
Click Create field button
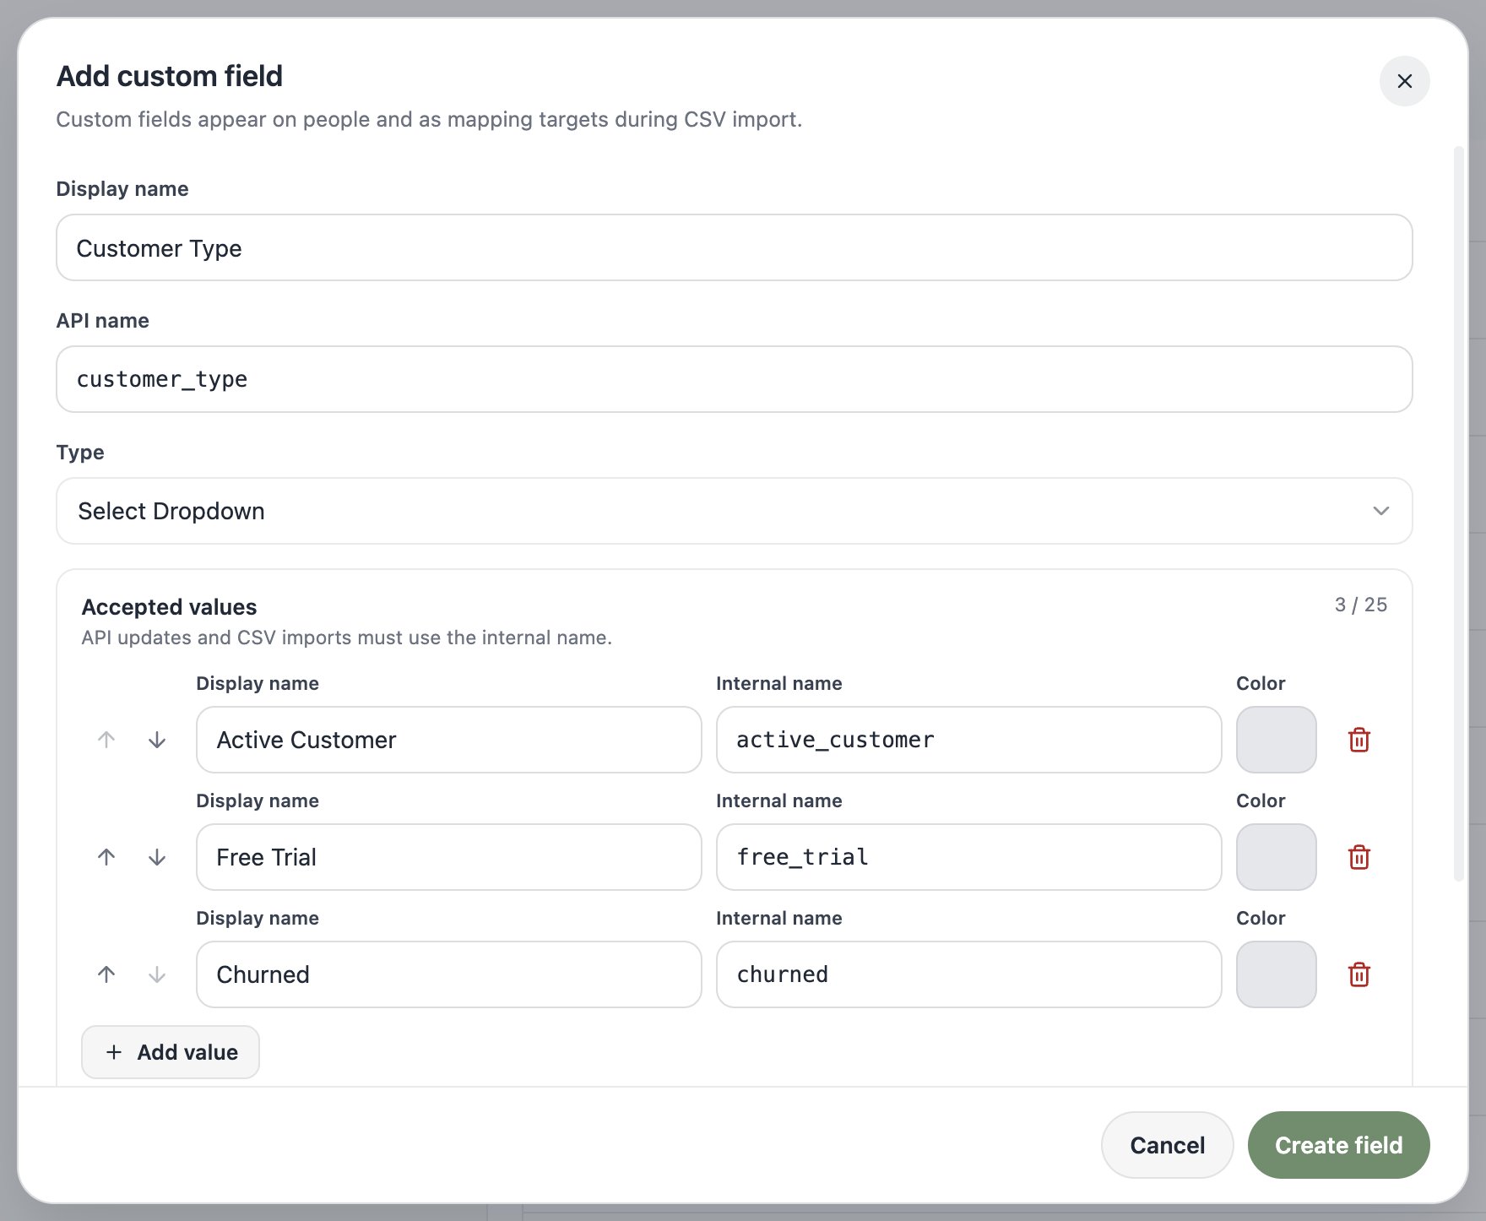[x=1338, y=1145]
